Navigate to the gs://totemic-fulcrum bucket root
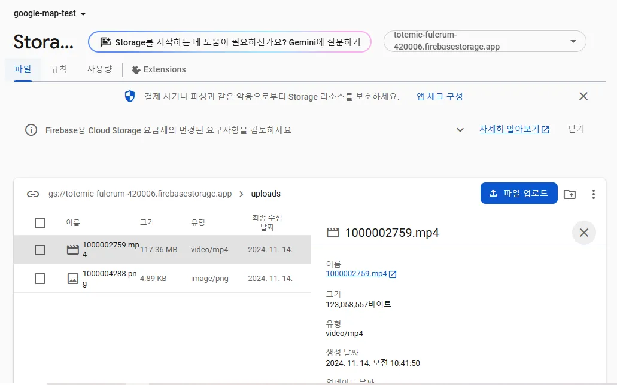This screenshot has height=385, width=617. 140,194
